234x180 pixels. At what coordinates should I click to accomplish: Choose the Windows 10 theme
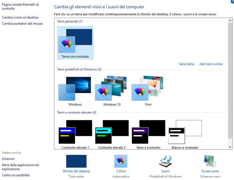tap(112, 91)
